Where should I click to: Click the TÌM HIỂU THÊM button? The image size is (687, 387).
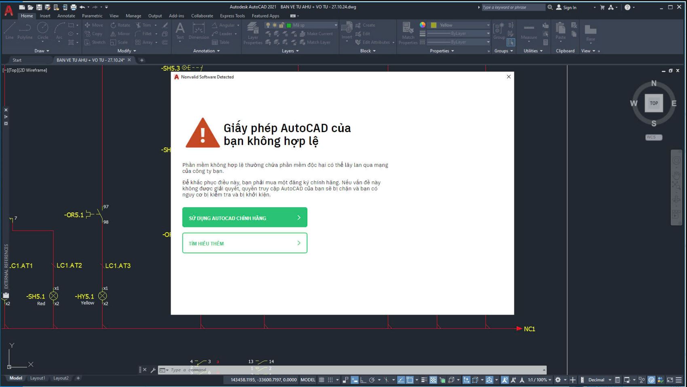[245, 243]
